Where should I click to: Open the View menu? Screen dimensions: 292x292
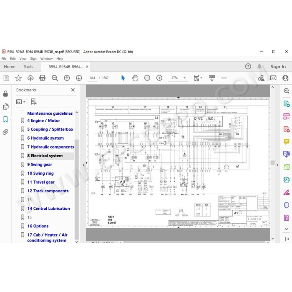pyautogui.click(x=23, y=59)
